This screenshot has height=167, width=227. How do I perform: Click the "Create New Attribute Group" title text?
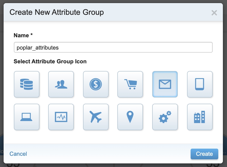coord(57,12)
